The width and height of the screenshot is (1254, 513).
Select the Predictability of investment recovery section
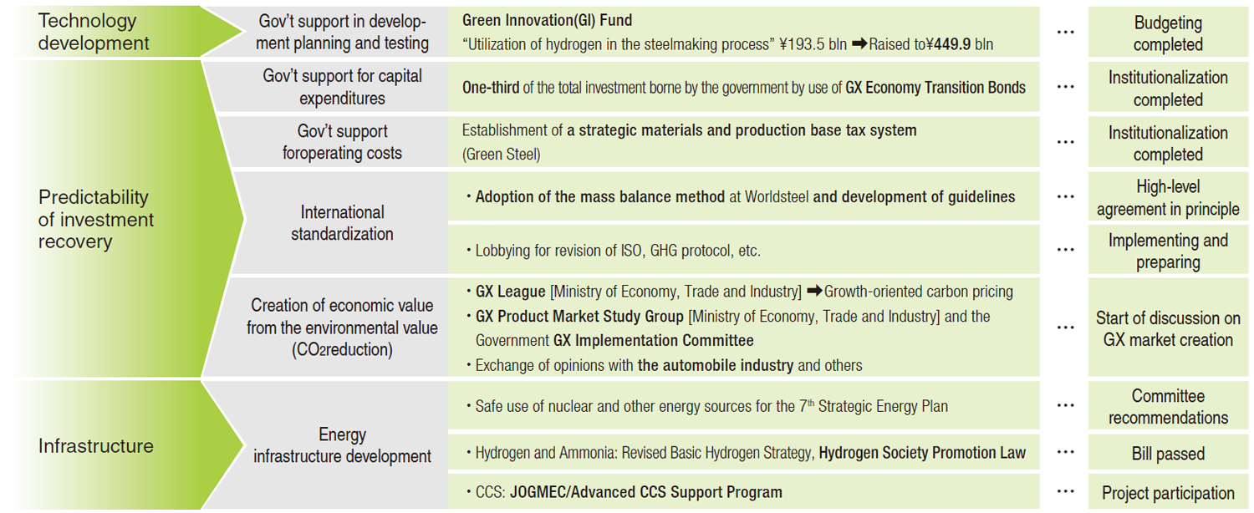(96, 220)
